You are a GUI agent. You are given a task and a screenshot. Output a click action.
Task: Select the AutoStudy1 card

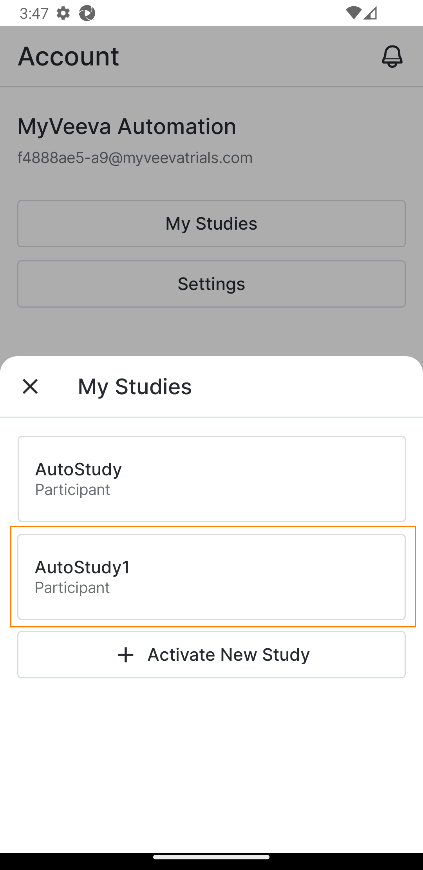point(211,576)
